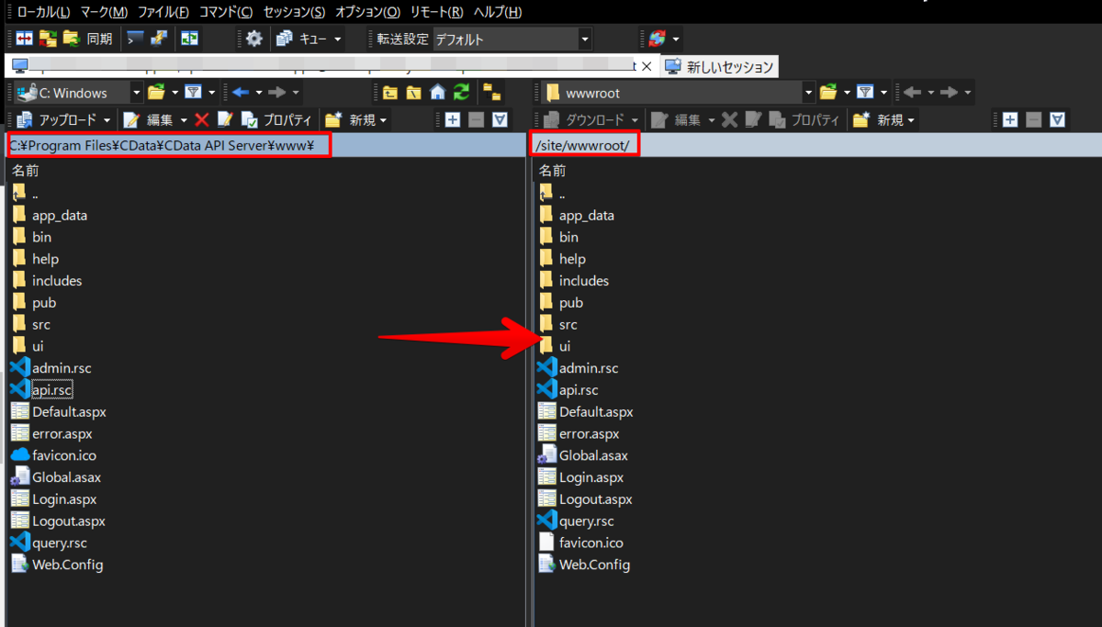Expand the local filter dropdown arrow
1102x627 pixels.
[212, 93]
